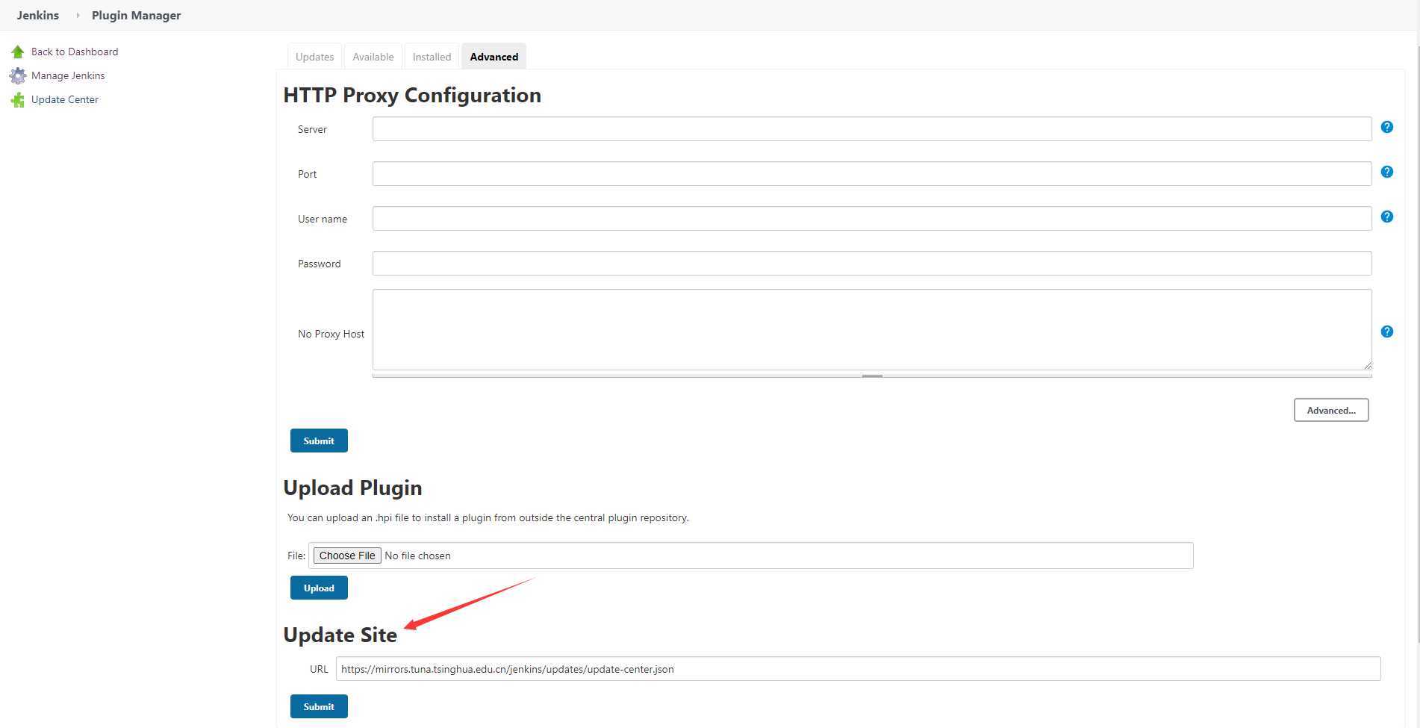
Task: Click the breadcrumb arrow after Jenkins
Action: click(x=78, y=15)
